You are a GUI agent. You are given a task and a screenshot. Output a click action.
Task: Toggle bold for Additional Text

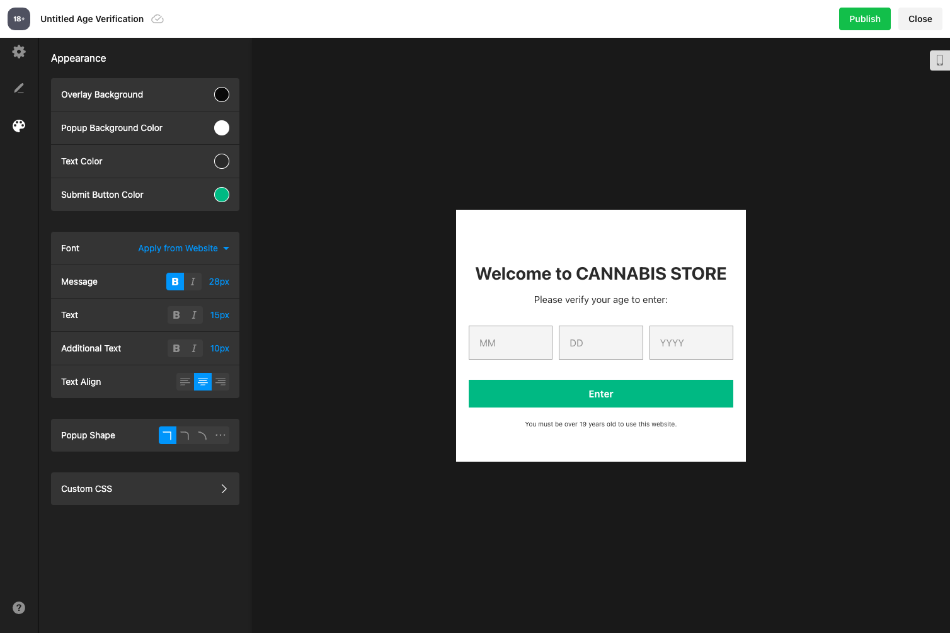click(x=176, y=348)
